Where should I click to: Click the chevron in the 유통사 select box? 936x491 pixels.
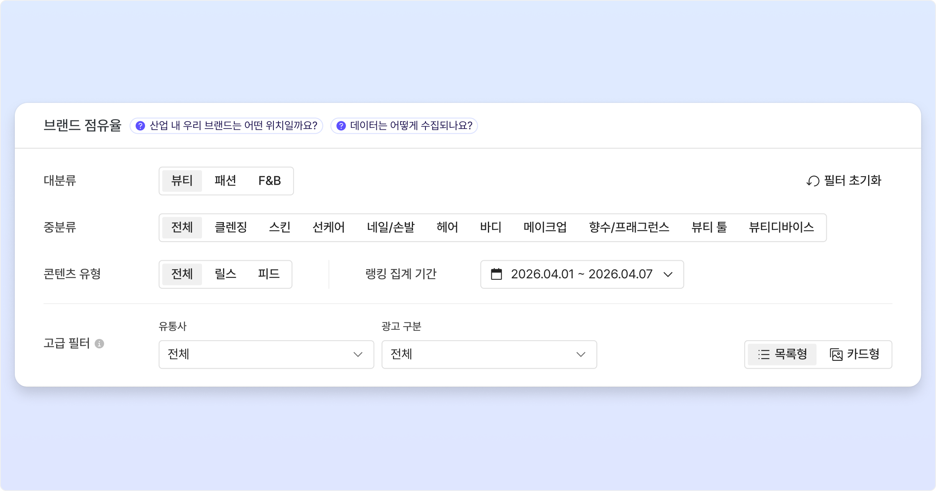tap(358, 355)
